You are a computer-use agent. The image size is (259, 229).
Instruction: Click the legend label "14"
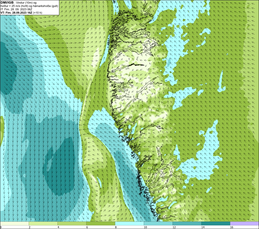pyautogui.click(x=203, y=227)
